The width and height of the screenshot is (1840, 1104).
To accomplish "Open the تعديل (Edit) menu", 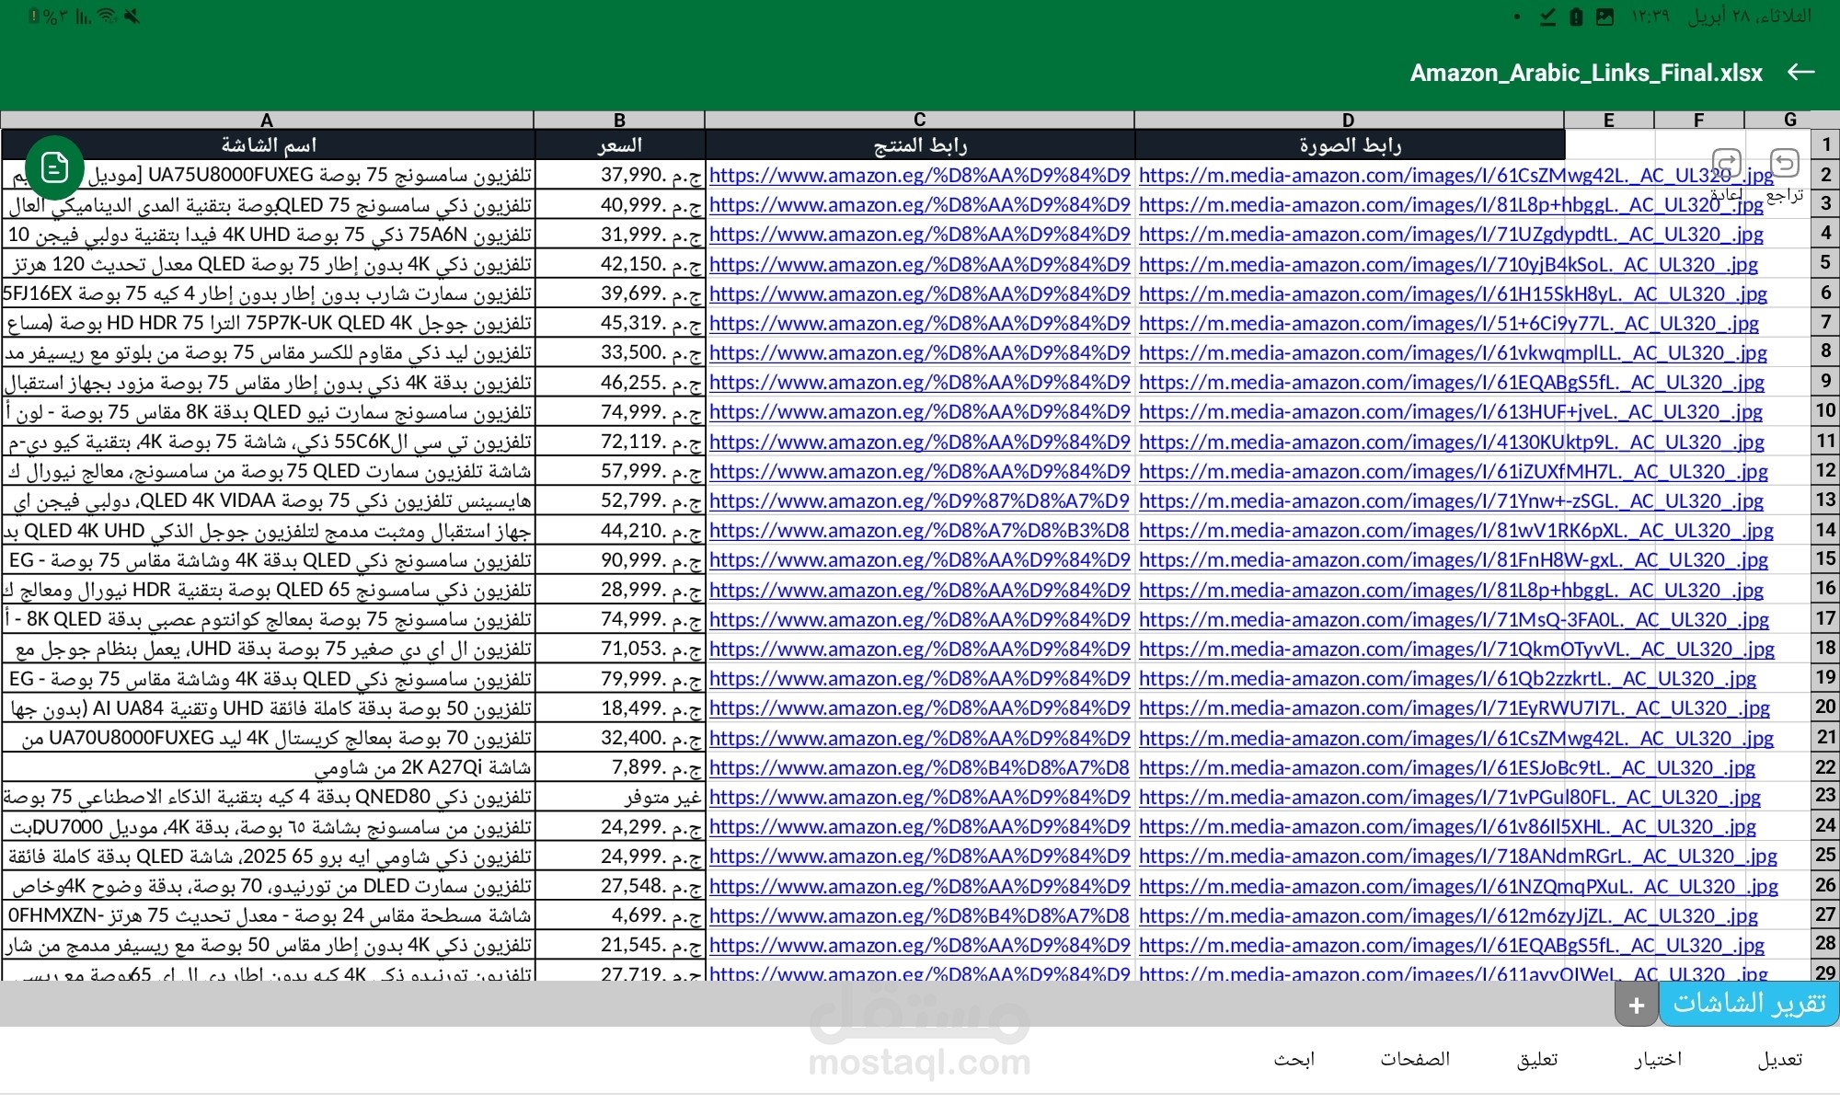I will point(1780,1059).
